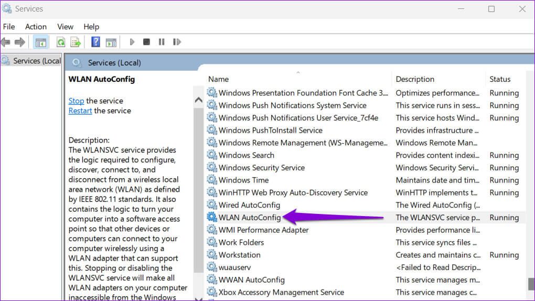Select the Windows Search service row
This screenshot has height=301, width=535.
(247, 155)
